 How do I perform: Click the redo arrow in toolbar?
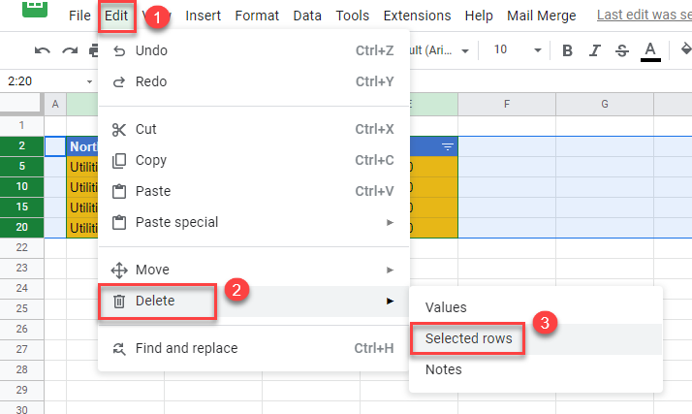point(70,50)
